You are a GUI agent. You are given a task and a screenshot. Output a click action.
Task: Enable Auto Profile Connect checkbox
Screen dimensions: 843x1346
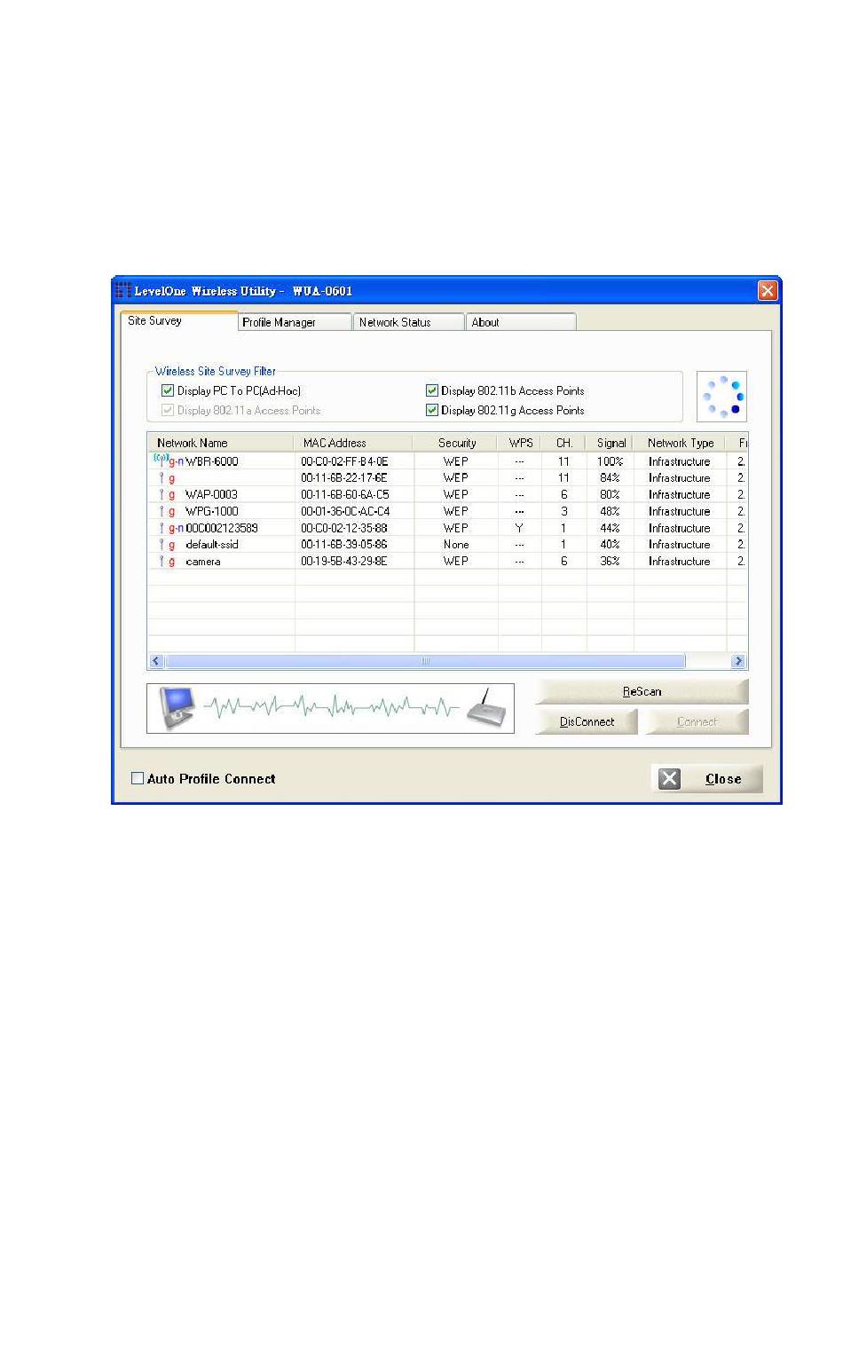click(137, 778)
